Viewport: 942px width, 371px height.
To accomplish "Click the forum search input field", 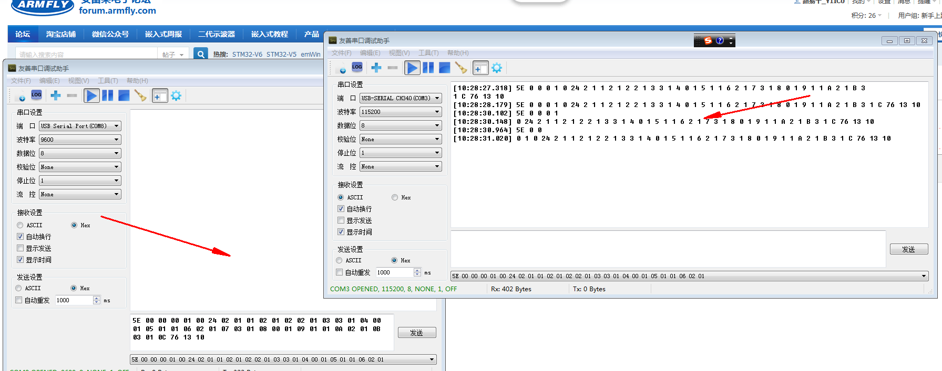I will [x=86, y=54].
